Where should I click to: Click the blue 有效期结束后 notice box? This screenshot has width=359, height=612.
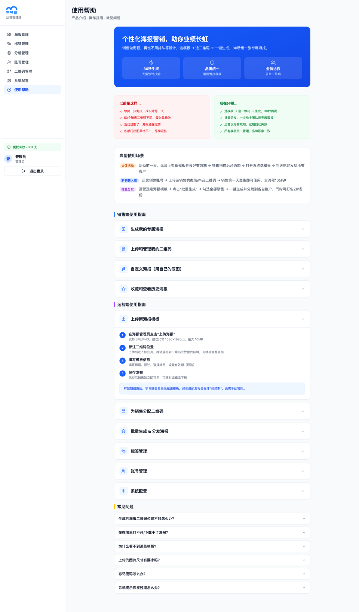212,389
